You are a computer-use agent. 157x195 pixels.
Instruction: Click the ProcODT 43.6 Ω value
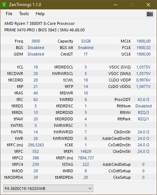point(143,99)
